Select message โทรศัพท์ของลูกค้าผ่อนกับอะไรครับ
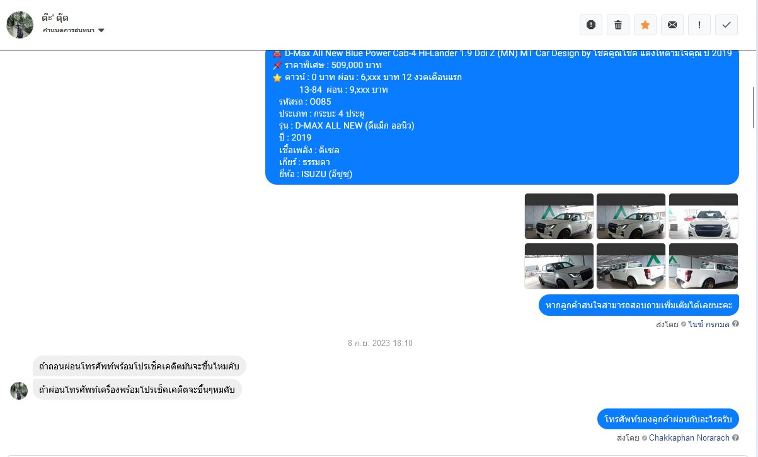Image resolution: width=758 pixels, height=457 pixels. pyautogui.click(x=668, y=419)
